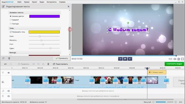
Task: Mute the music track speaker icon
Action: (9, 91)
